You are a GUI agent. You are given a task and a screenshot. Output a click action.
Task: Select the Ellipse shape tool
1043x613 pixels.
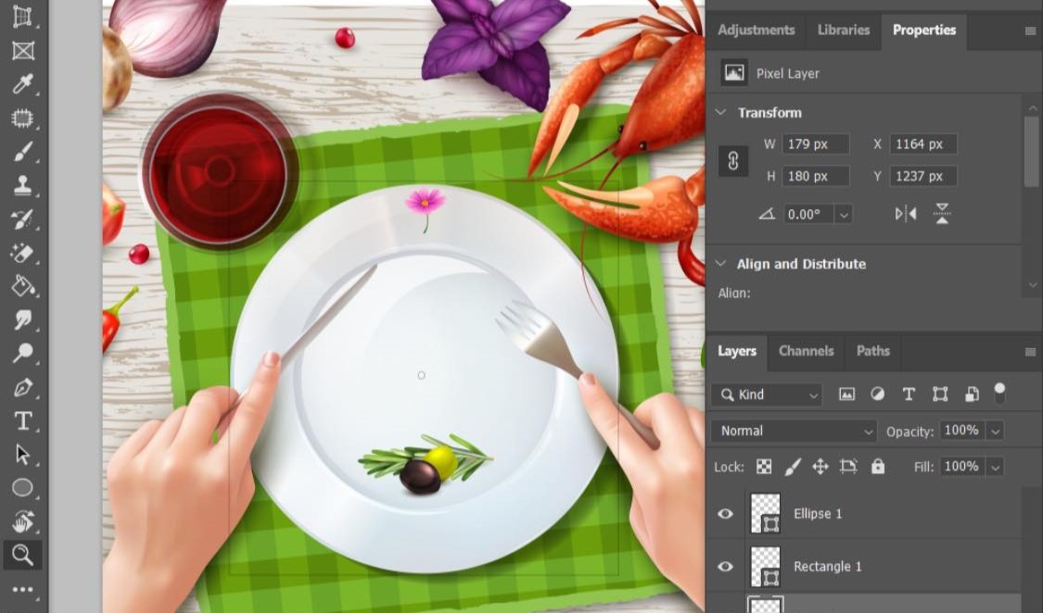pyautogui.click(x=22, y=488)
